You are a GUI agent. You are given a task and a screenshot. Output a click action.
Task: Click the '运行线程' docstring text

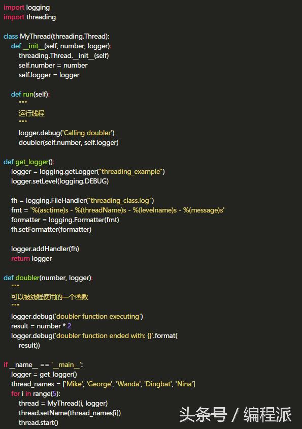click(x=31, y=113)
